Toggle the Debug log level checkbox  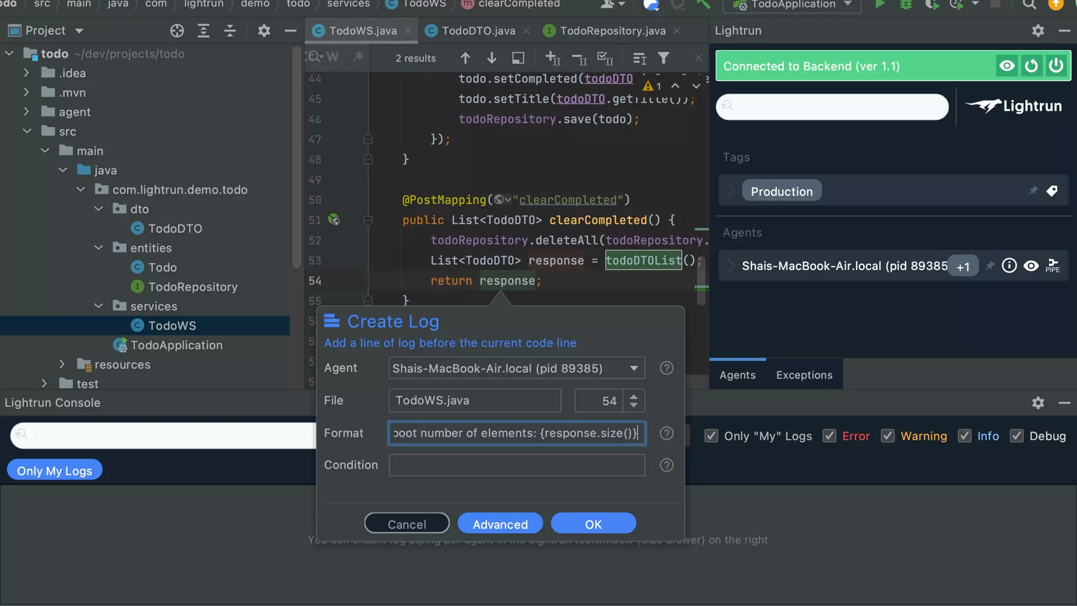pyautogui.click(x=1017, y=436)
